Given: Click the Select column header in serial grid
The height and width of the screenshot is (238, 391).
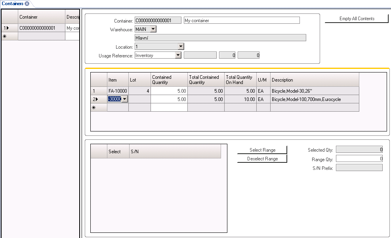Looking at the screenshot, I should click(x=118, y=151).
